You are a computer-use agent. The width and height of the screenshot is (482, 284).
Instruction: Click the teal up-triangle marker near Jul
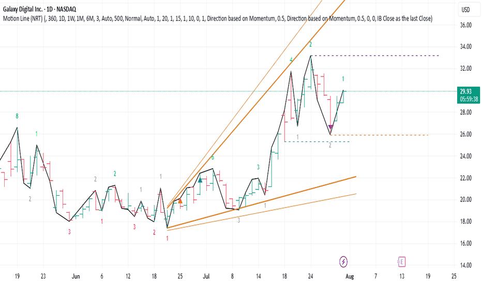click(x=200, y=180)
